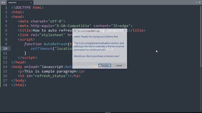Viewport: 202px width, 113px height.
Task: Click the opening head tag on line 3
Action: tap(18, 17)
